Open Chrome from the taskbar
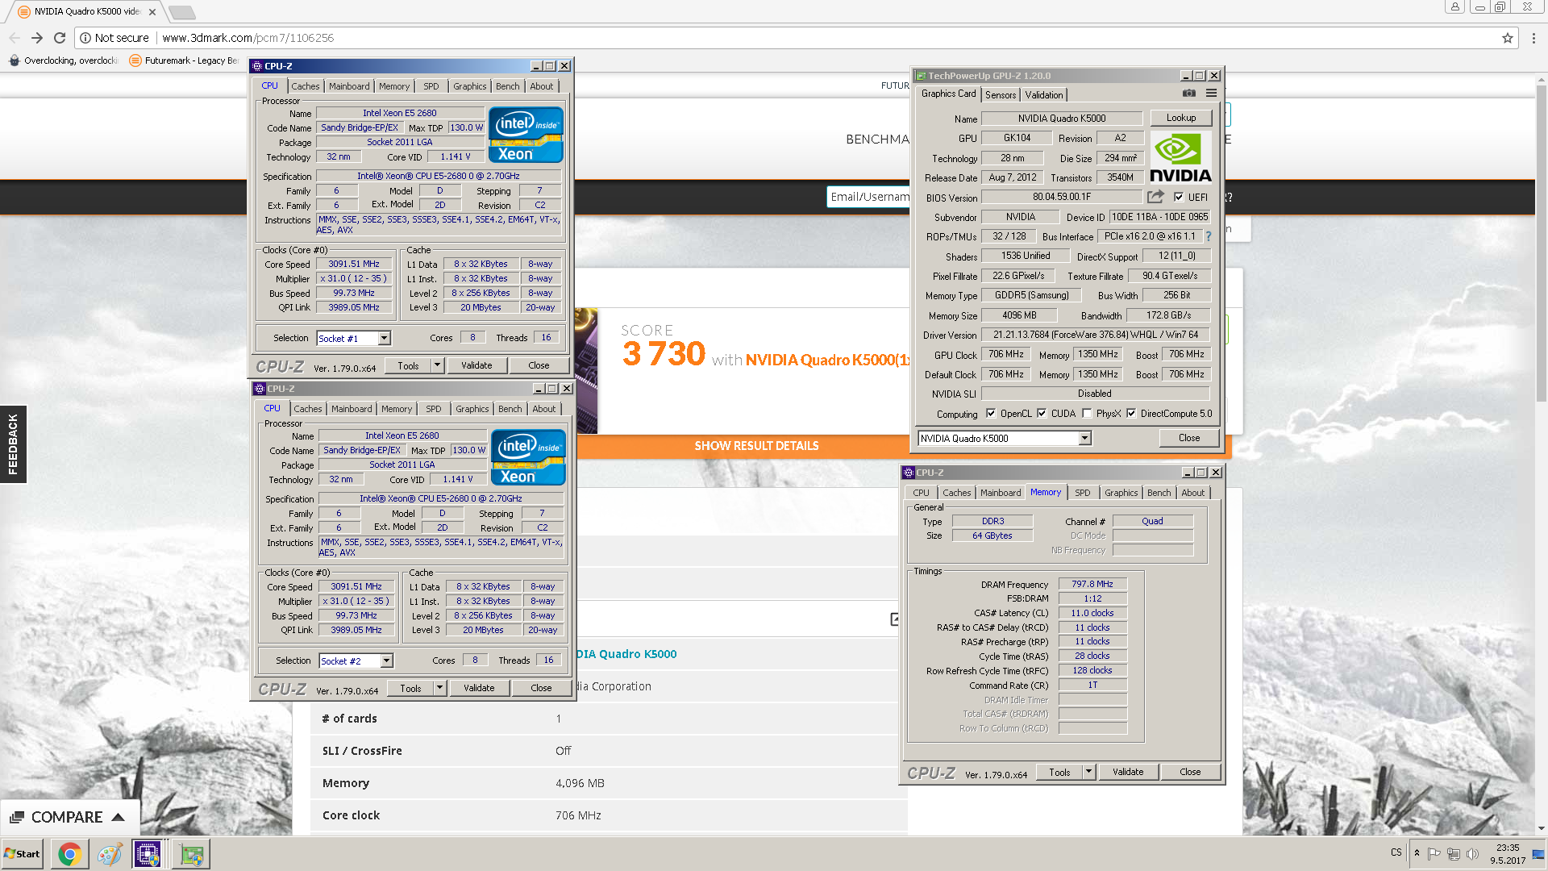Image resolution: width=1548 pixels, height=871 pixels. coord(70,854)
